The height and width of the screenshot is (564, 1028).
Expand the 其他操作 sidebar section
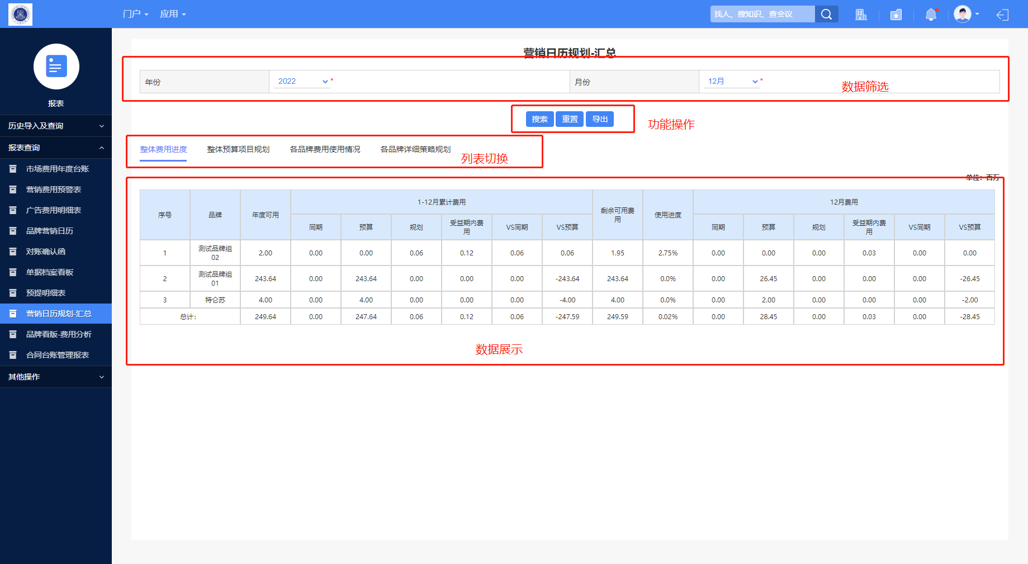[x=56, y=377]
